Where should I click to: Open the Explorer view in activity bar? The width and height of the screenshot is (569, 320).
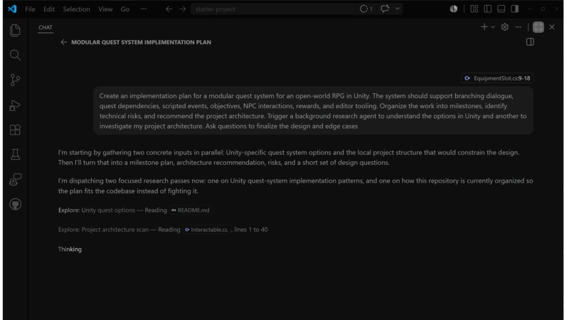click(15, 30)
